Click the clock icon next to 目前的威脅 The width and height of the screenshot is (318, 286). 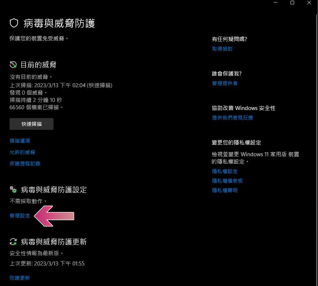13,65
